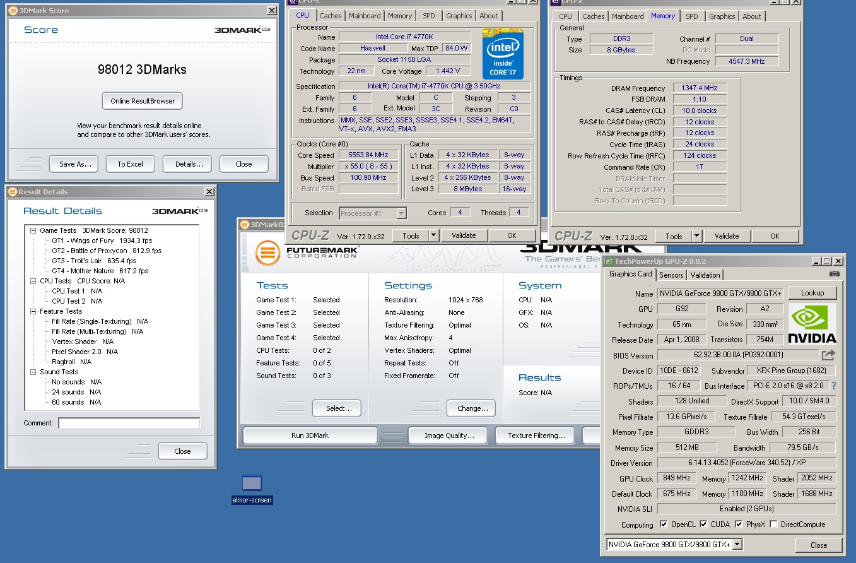Click the Online ResultBrowser button
Viewport: 856px width, 563px height.
point(143,101)
